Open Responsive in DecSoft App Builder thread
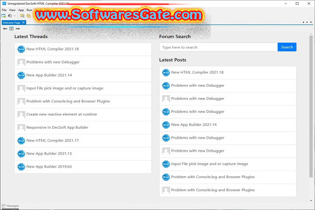 click(83, 127)
